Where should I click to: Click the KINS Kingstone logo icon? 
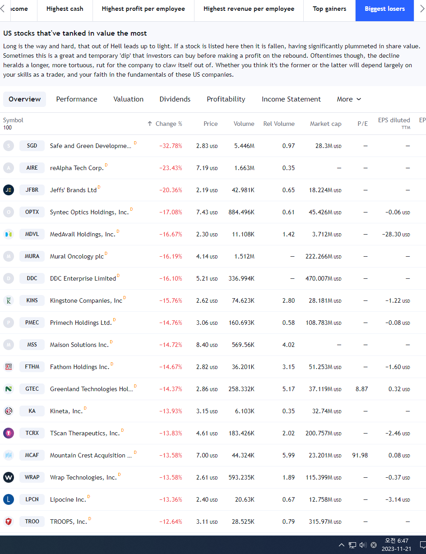coord(9,300)
